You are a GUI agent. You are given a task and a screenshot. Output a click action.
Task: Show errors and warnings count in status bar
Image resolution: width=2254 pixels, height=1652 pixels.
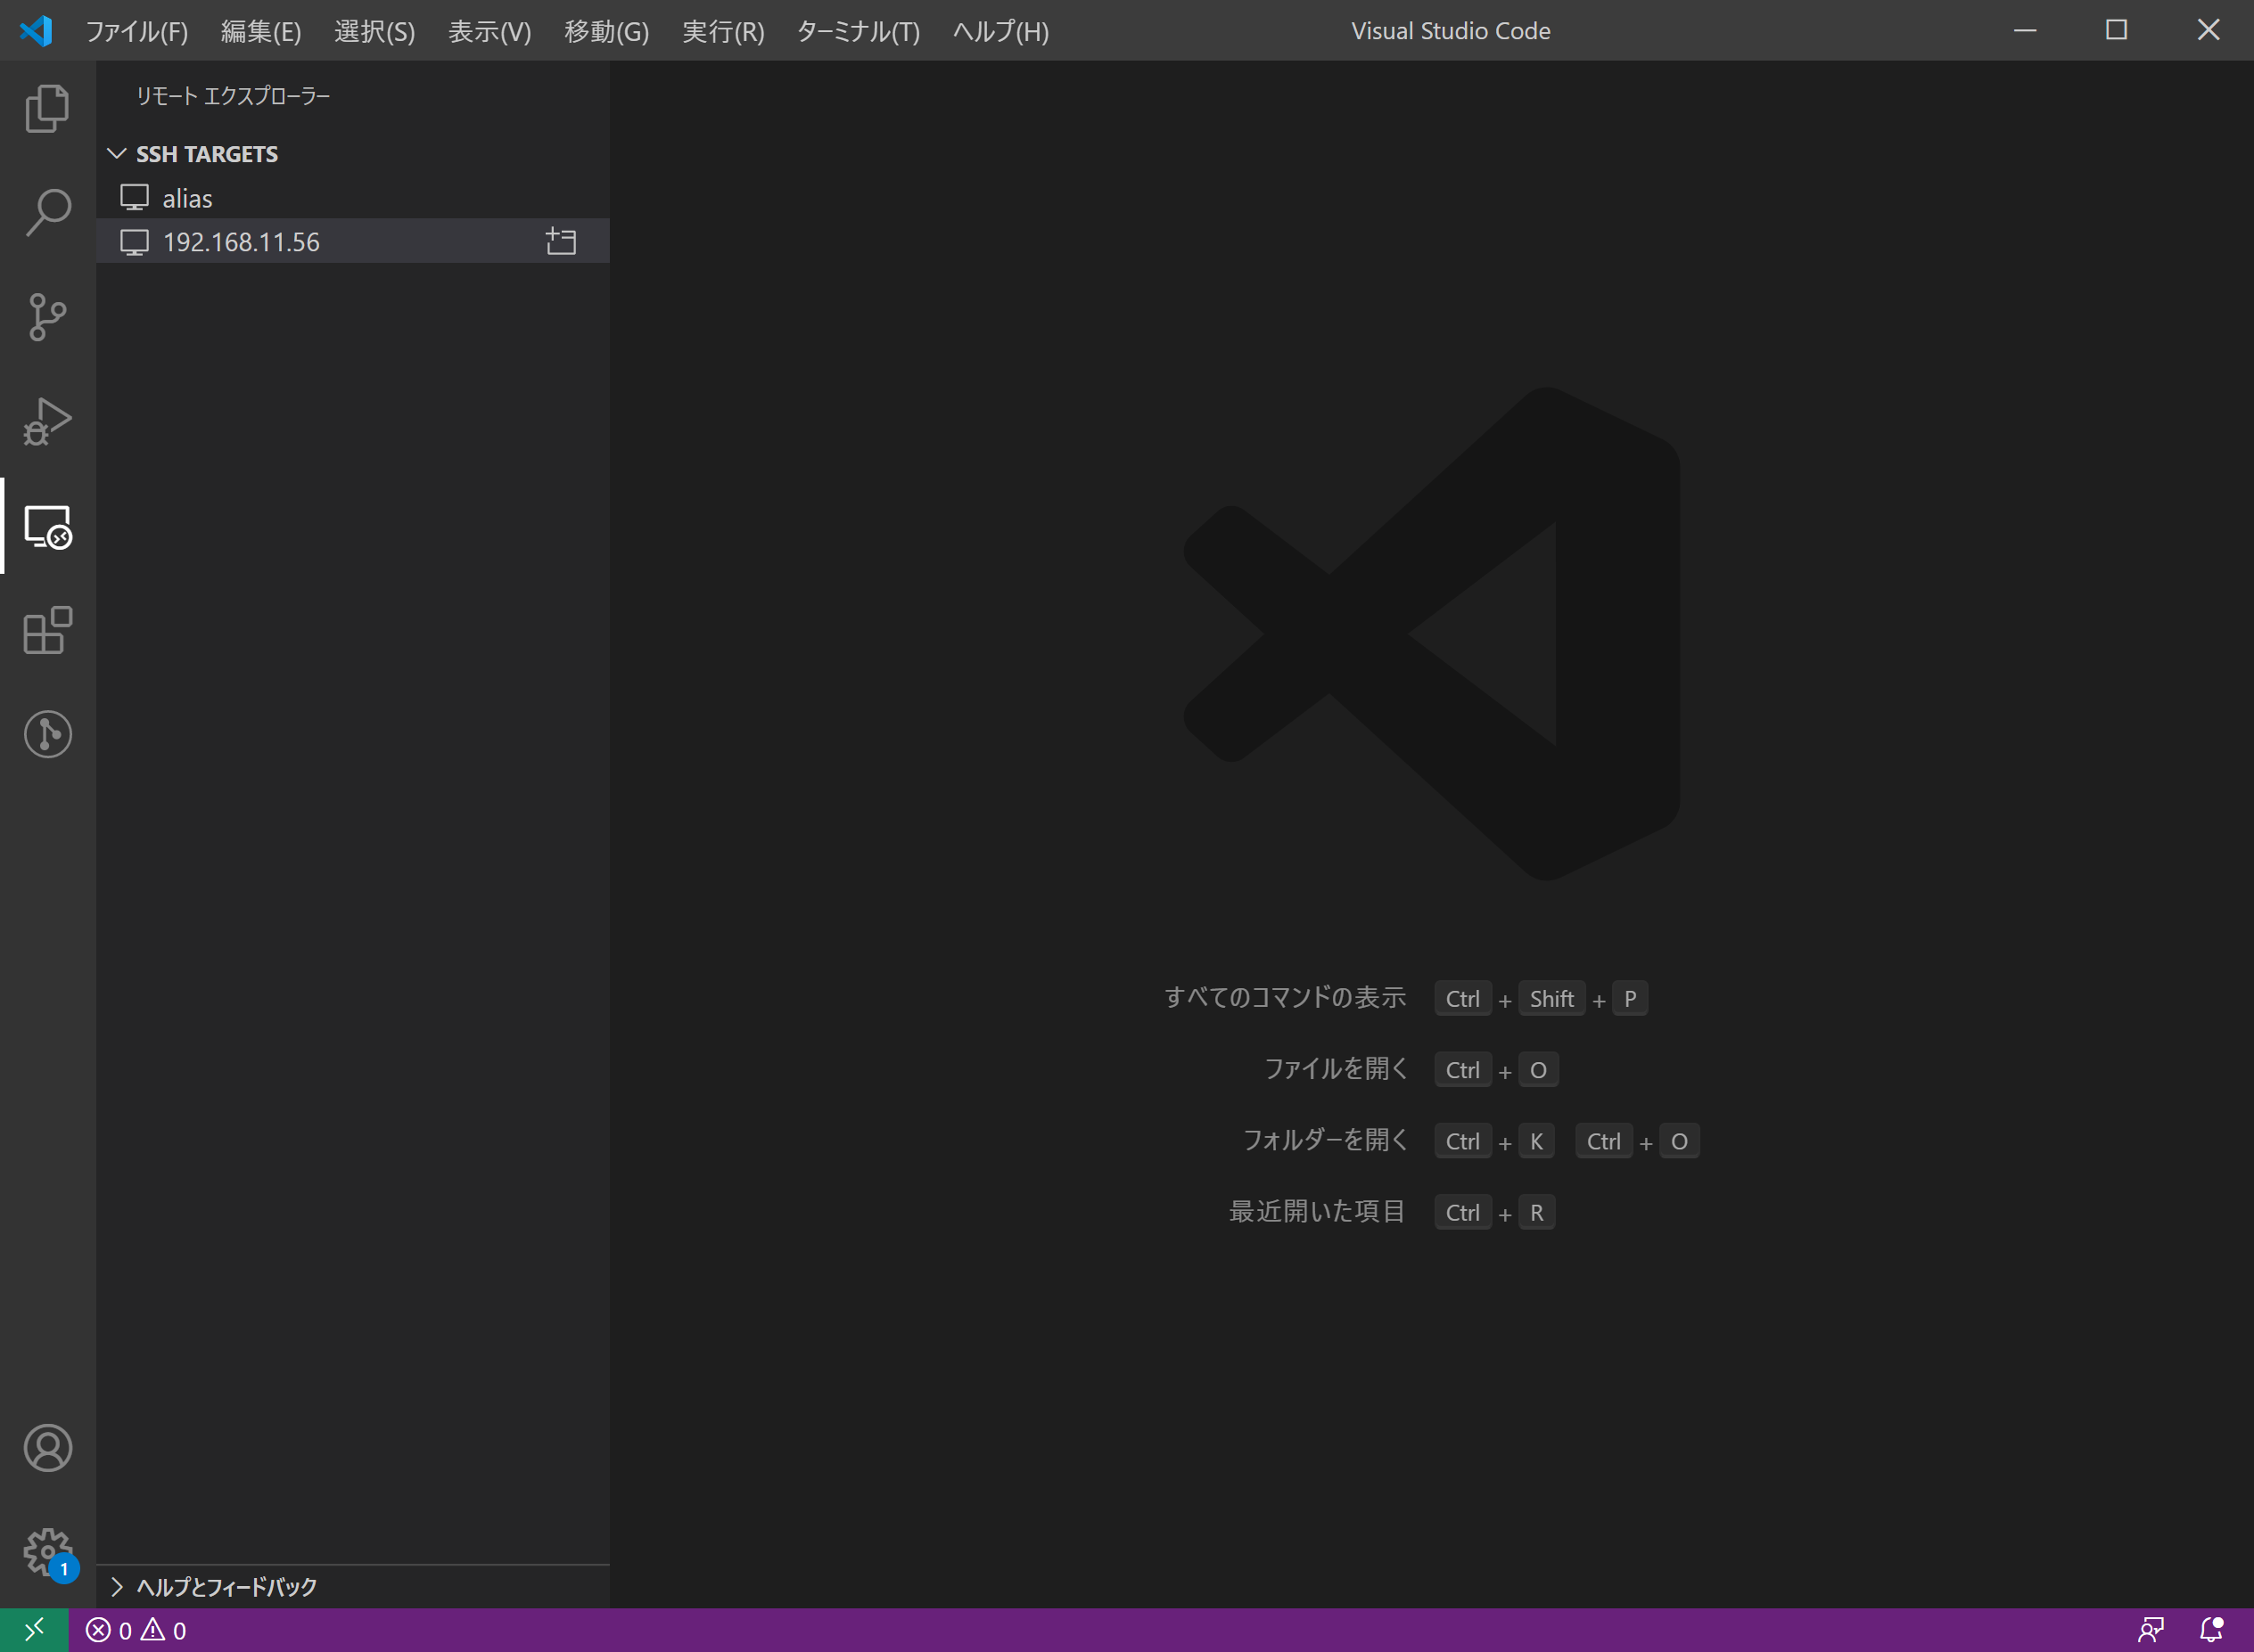click(x=136, y=1630)
